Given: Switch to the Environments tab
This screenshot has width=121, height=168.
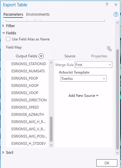Looking at the screenshot, I should tap(38, 14).
